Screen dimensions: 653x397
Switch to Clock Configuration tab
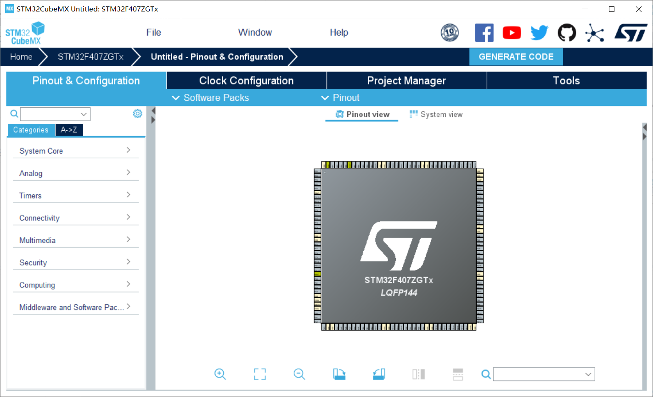click(x=247, y=81)
